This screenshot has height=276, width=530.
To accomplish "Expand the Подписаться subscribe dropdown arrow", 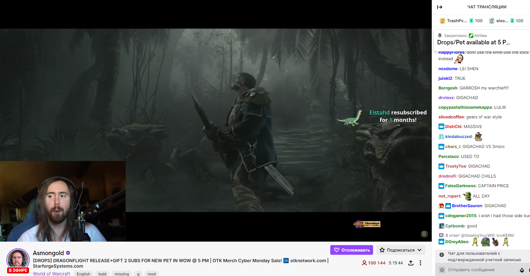I will coord(419,250).
